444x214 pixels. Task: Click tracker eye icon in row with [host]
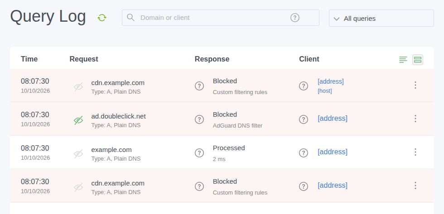click(78, 87)
